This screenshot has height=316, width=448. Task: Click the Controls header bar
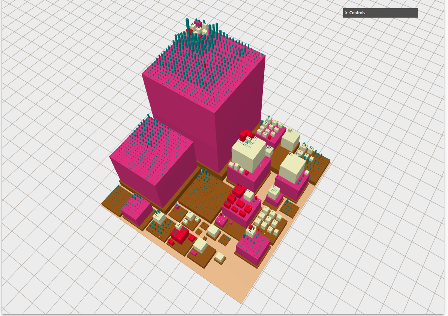coord(380,13)
